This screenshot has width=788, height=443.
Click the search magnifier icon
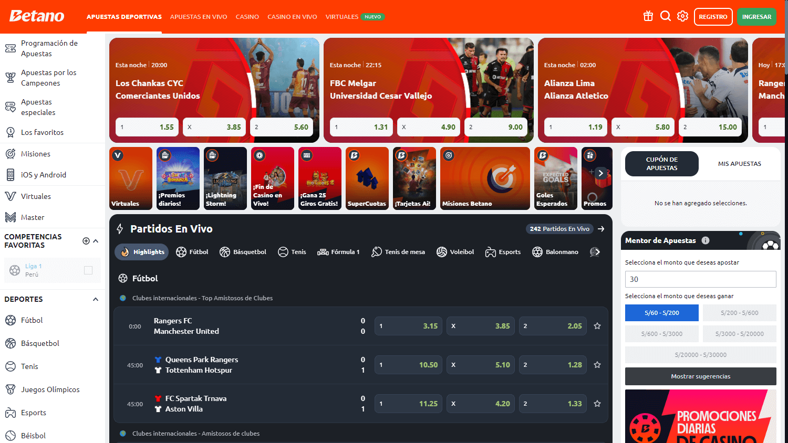tap(666, 16)
